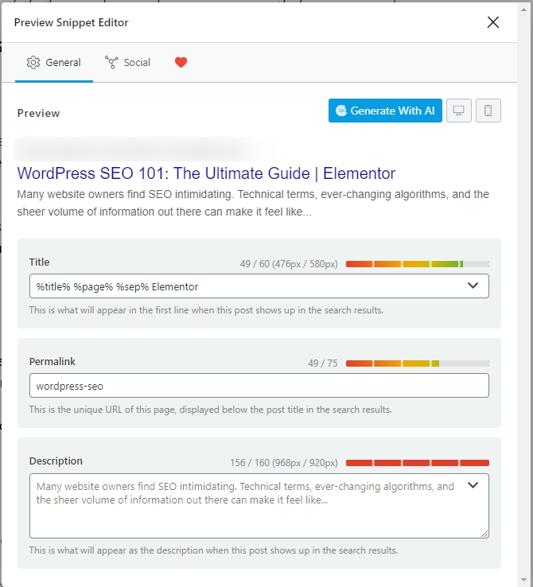Screen dimensions: 533x587
Task: Click the WordPress SEO 101 preview title link
Action: tap(206, 173)
